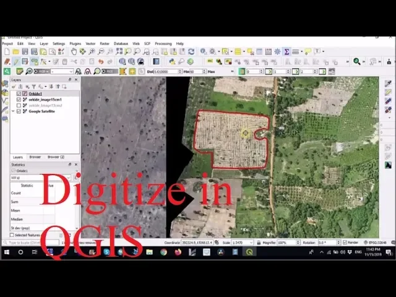Select the Add Polygon Feature tool

click(34, 62)
